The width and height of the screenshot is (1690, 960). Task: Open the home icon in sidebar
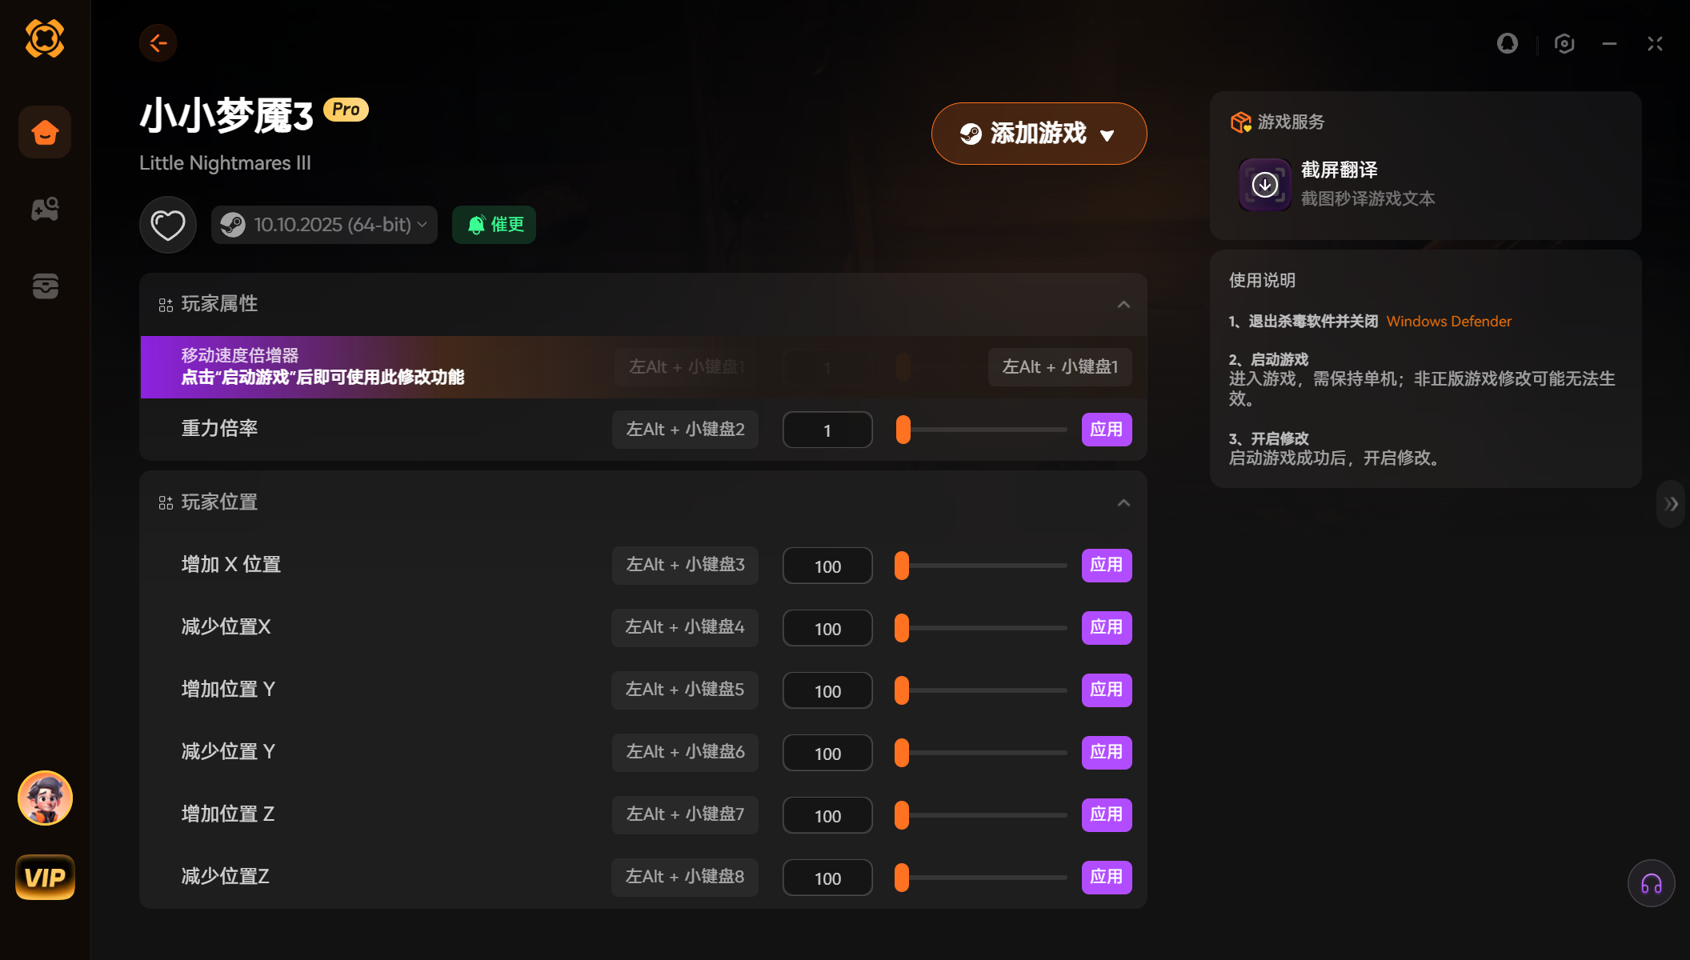pos(45,132)
